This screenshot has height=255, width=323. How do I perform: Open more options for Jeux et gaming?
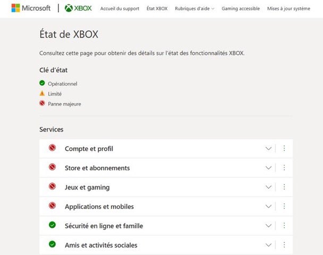tap(284, 187)
